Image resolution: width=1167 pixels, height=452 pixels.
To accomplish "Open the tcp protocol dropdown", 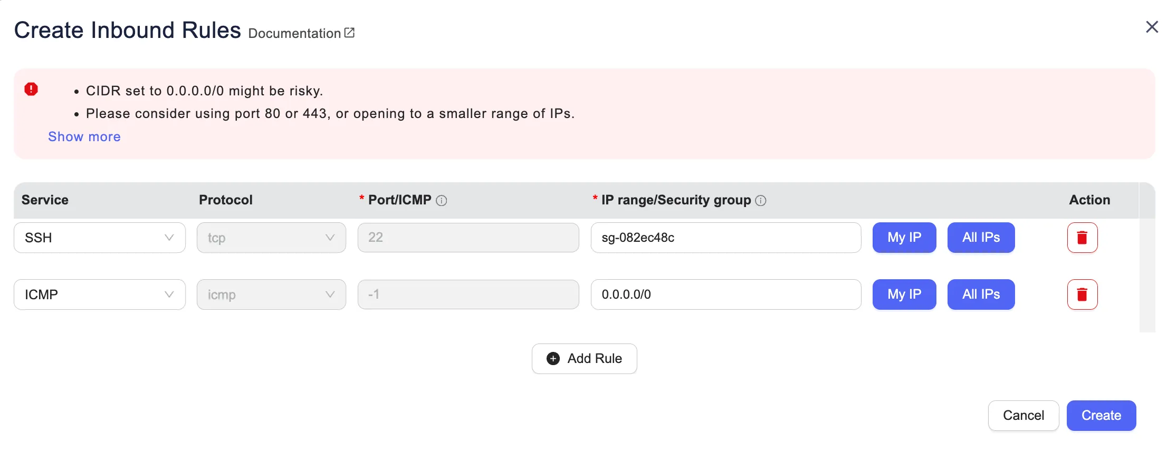I will coord(271,238).
